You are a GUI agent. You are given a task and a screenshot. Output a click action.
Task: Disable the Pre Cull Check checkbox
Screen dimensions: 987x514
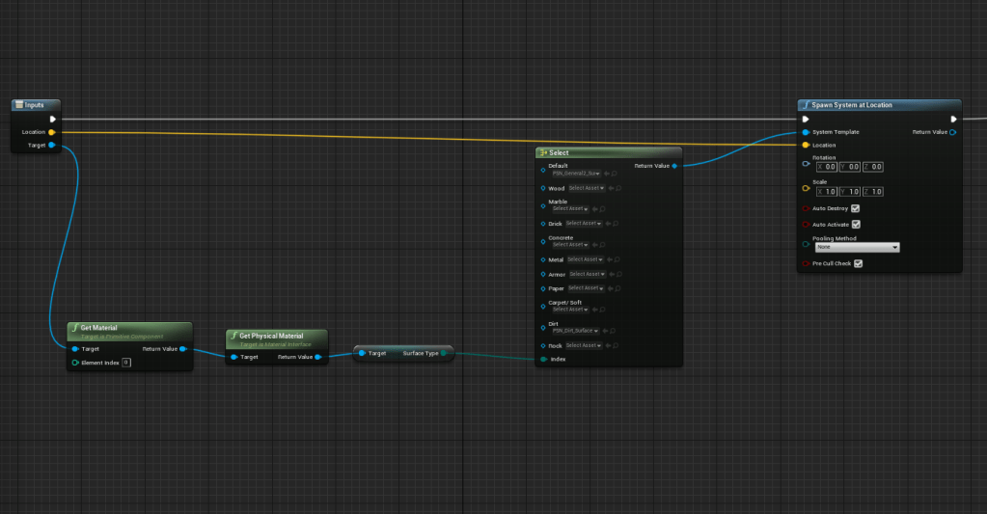coord(858,263)
